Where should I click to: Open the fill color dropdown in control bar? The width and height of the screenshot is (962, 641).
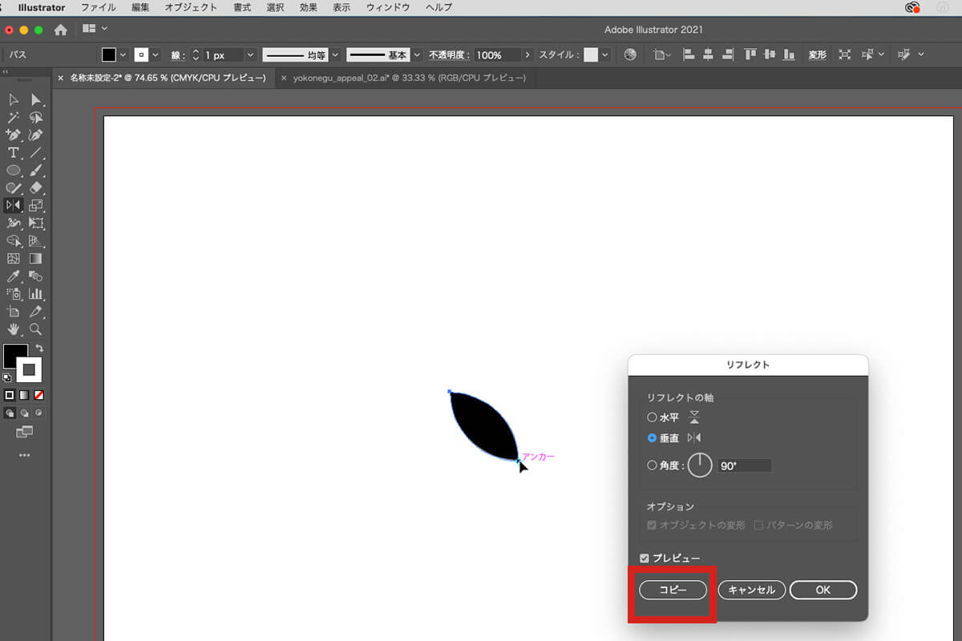click(x=123, y=55)
